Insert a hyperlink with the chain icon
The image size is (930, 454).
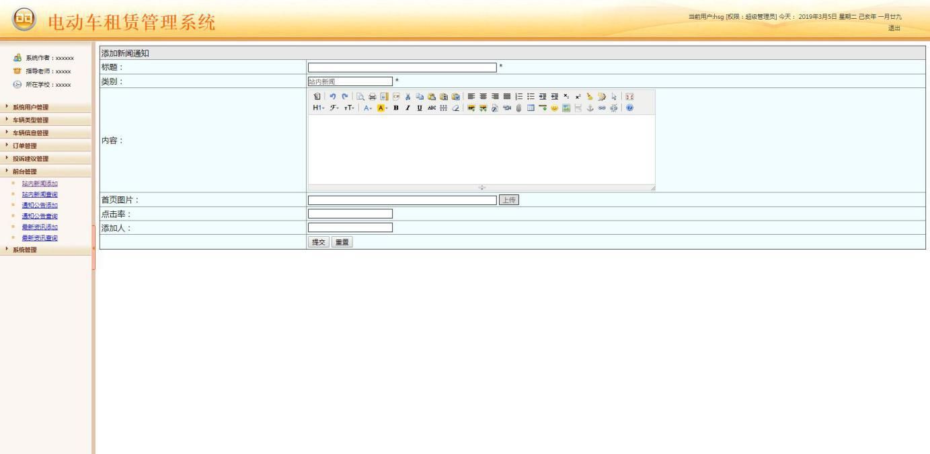[x=602, y=108]
